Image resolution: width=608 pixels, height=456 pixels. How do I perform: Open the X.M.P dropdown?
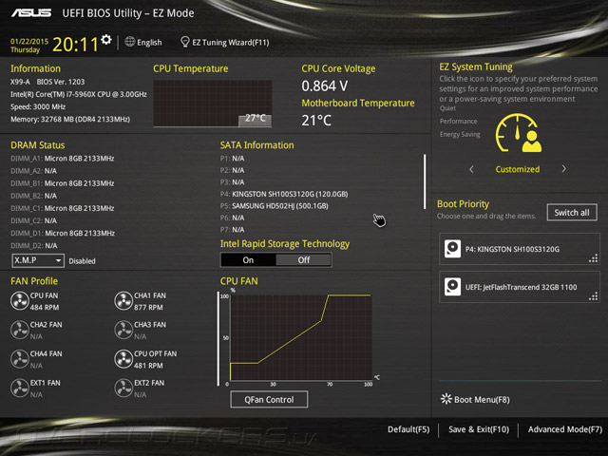(x=38, y=260)
